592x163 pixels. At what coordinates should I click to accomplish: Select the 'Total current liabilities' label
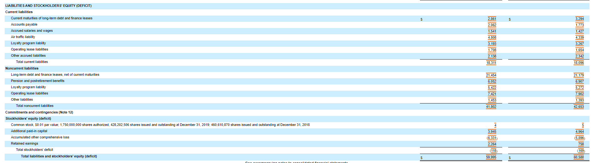pyautogui.click(x=32, y=62)
